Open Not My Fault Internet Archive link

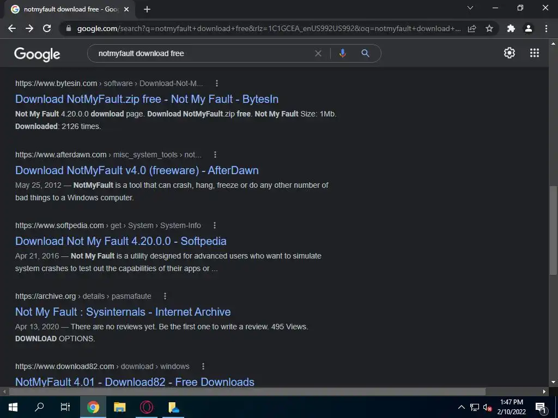coord(123,312)
